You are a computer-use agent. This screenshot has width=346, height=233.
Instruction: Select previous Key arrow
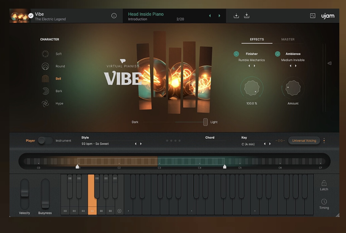(x=265, y=144)
